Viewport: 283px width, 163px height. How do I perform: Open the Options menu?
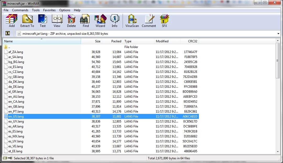click(65, 10)
